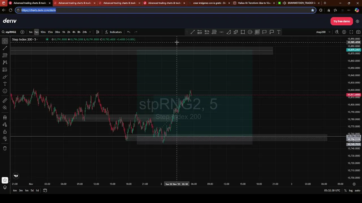Pick horizontal line in floating favorites toolbar
362x203 pixels.
(x=221, y=32)
